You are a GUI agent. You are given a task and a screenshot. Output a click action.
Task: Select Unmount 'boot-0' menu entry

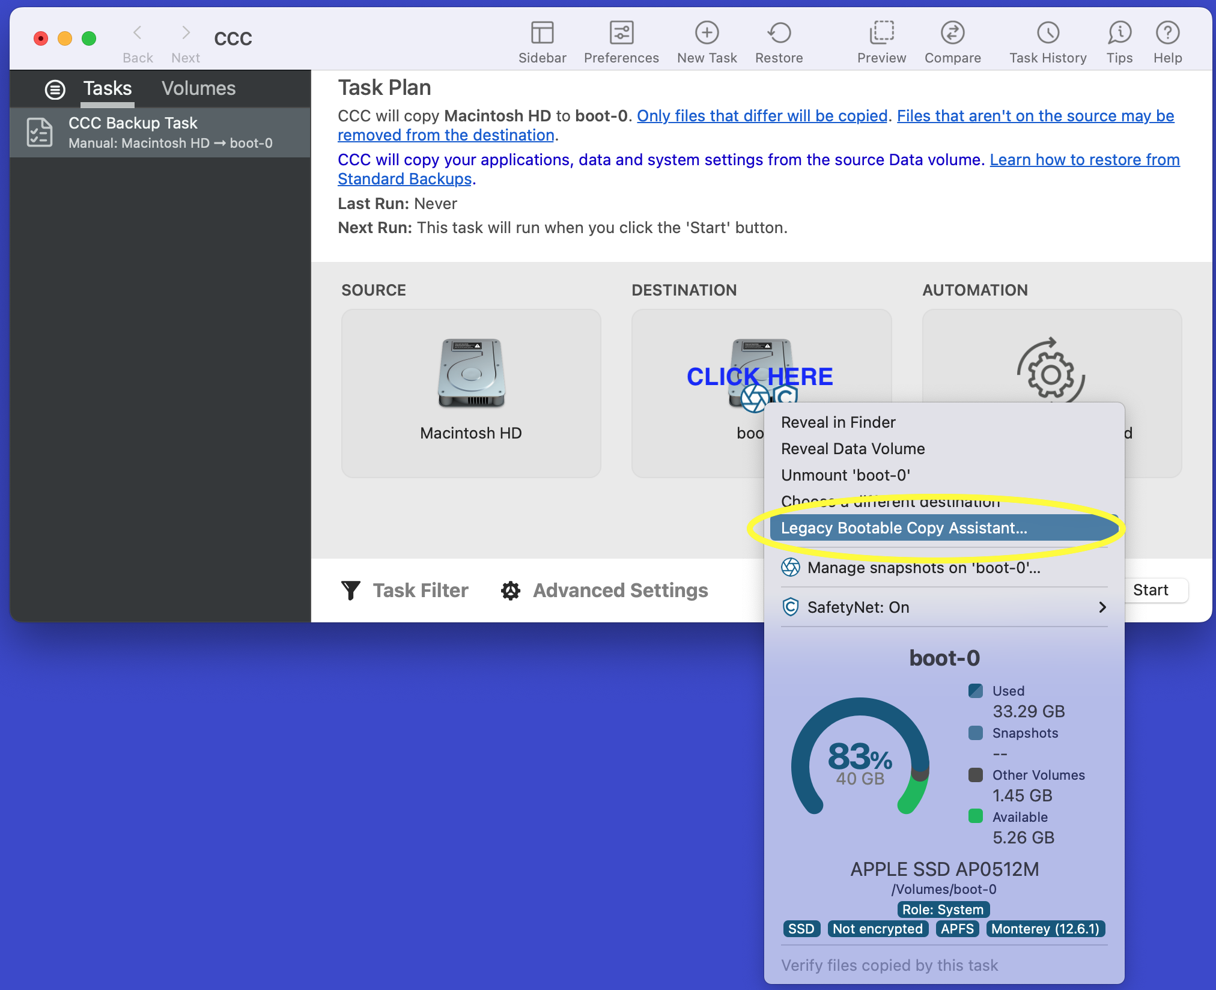click(845, 475)
